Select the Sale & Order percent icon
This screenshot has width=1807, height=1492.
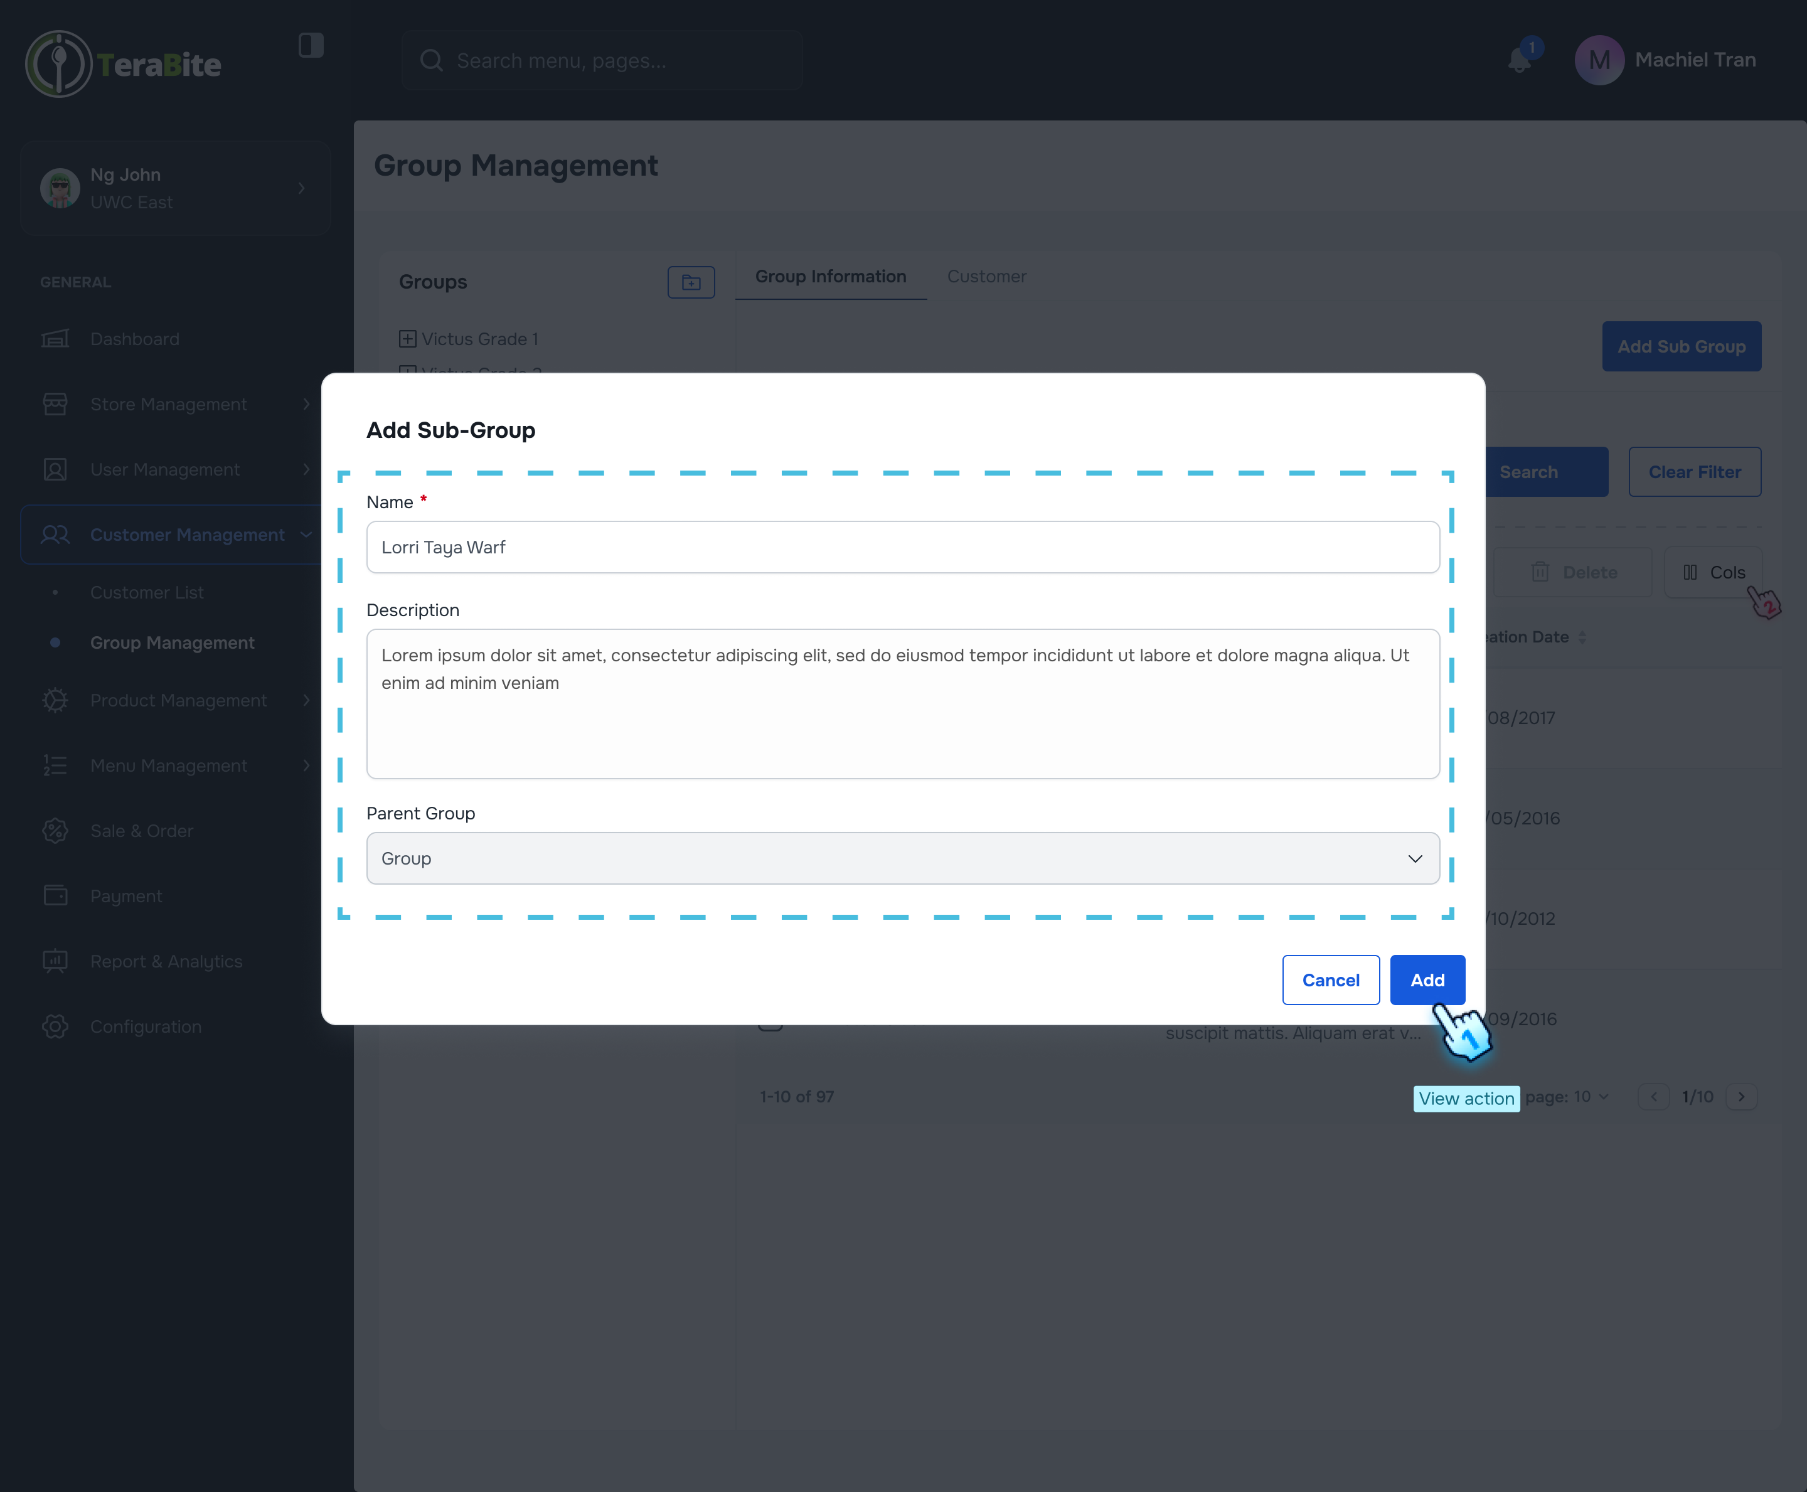pos(55,830)
